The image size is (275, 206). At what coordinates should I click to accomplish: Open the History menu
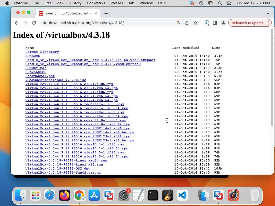point(75,3)
